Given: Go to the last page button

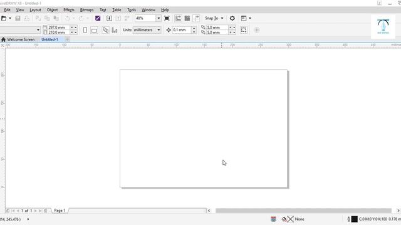Looking at the screenshot, I should pyautogui.click(x=40, y=211).
